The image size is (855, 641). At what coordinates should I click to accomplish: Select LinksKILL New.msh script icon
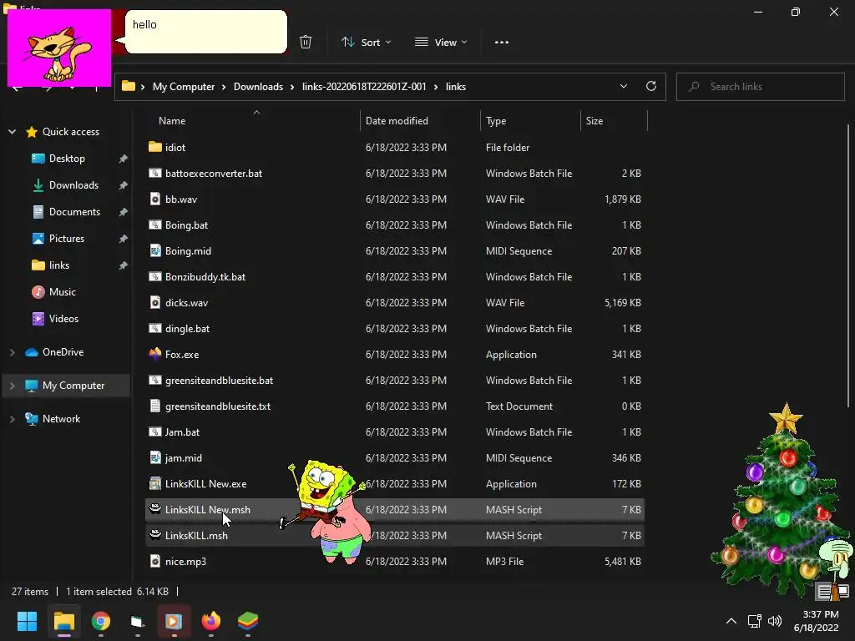pos(154,508)
